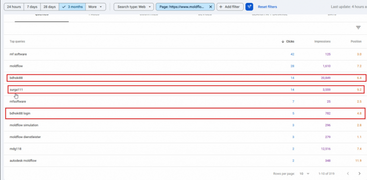This screenshot has height=180, width=367.
Task: Click the 20,849 impressions value
Action: pyautogui.click(x=325, y=78)
